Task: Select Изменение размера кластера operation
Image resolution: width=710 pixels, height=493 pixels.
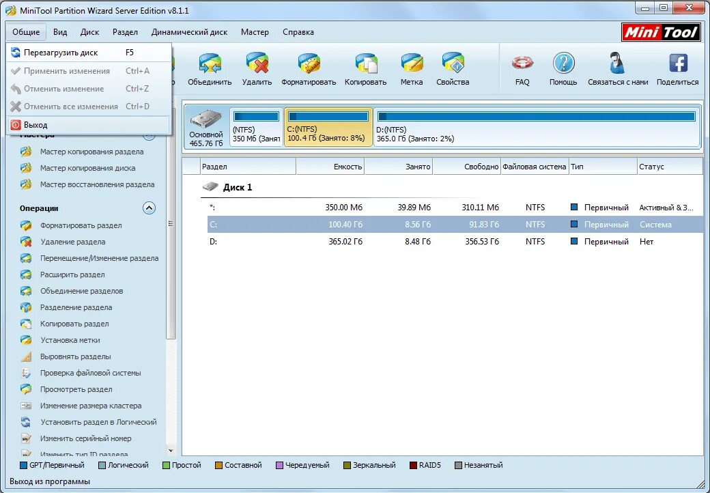Action: [x=91, y=406]
